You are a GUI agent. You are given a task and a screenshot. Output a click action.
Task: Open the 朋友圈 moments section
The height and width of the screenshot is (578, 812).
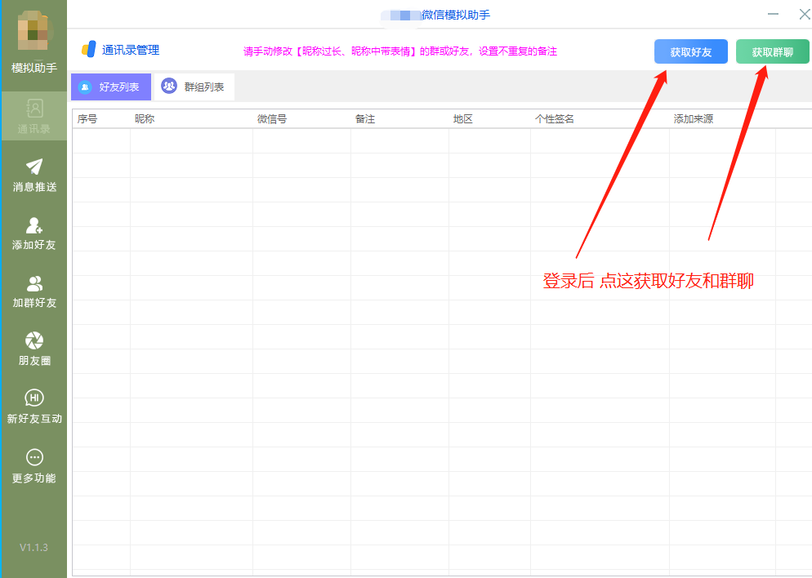click(x=34, y=349)
